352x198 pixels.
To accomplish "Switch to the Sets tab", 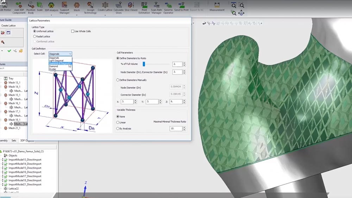I will click(14, 140).
